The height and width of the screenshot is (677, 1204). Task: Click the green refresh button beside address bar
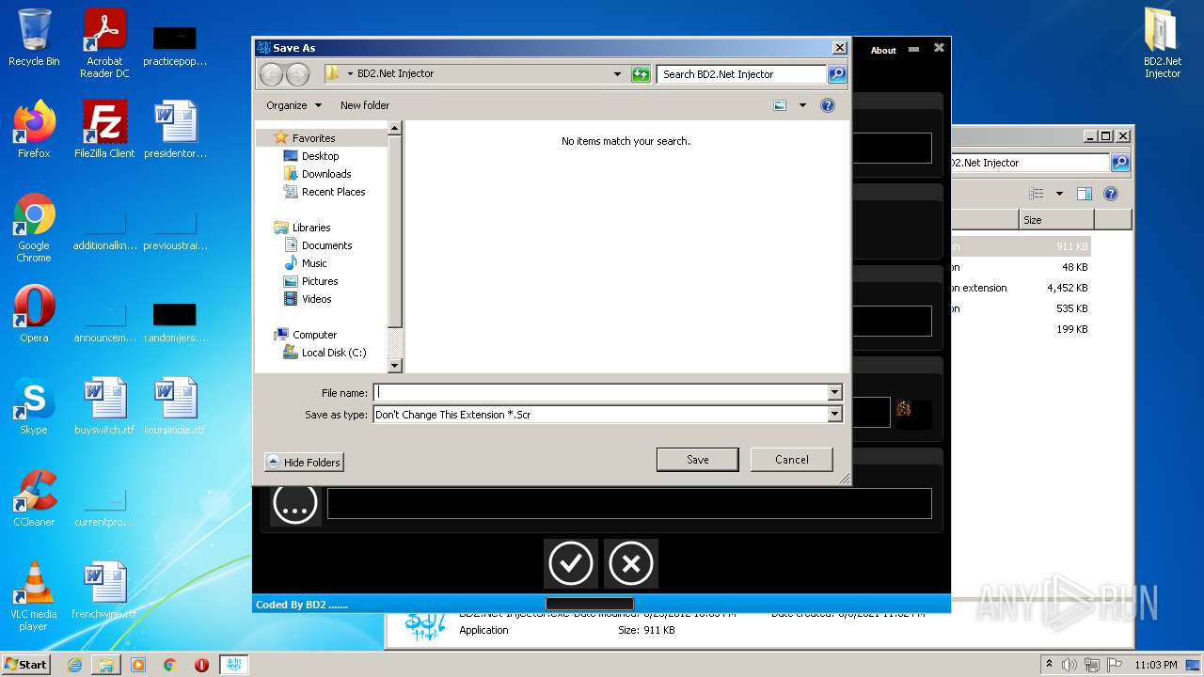click(642, 74)
